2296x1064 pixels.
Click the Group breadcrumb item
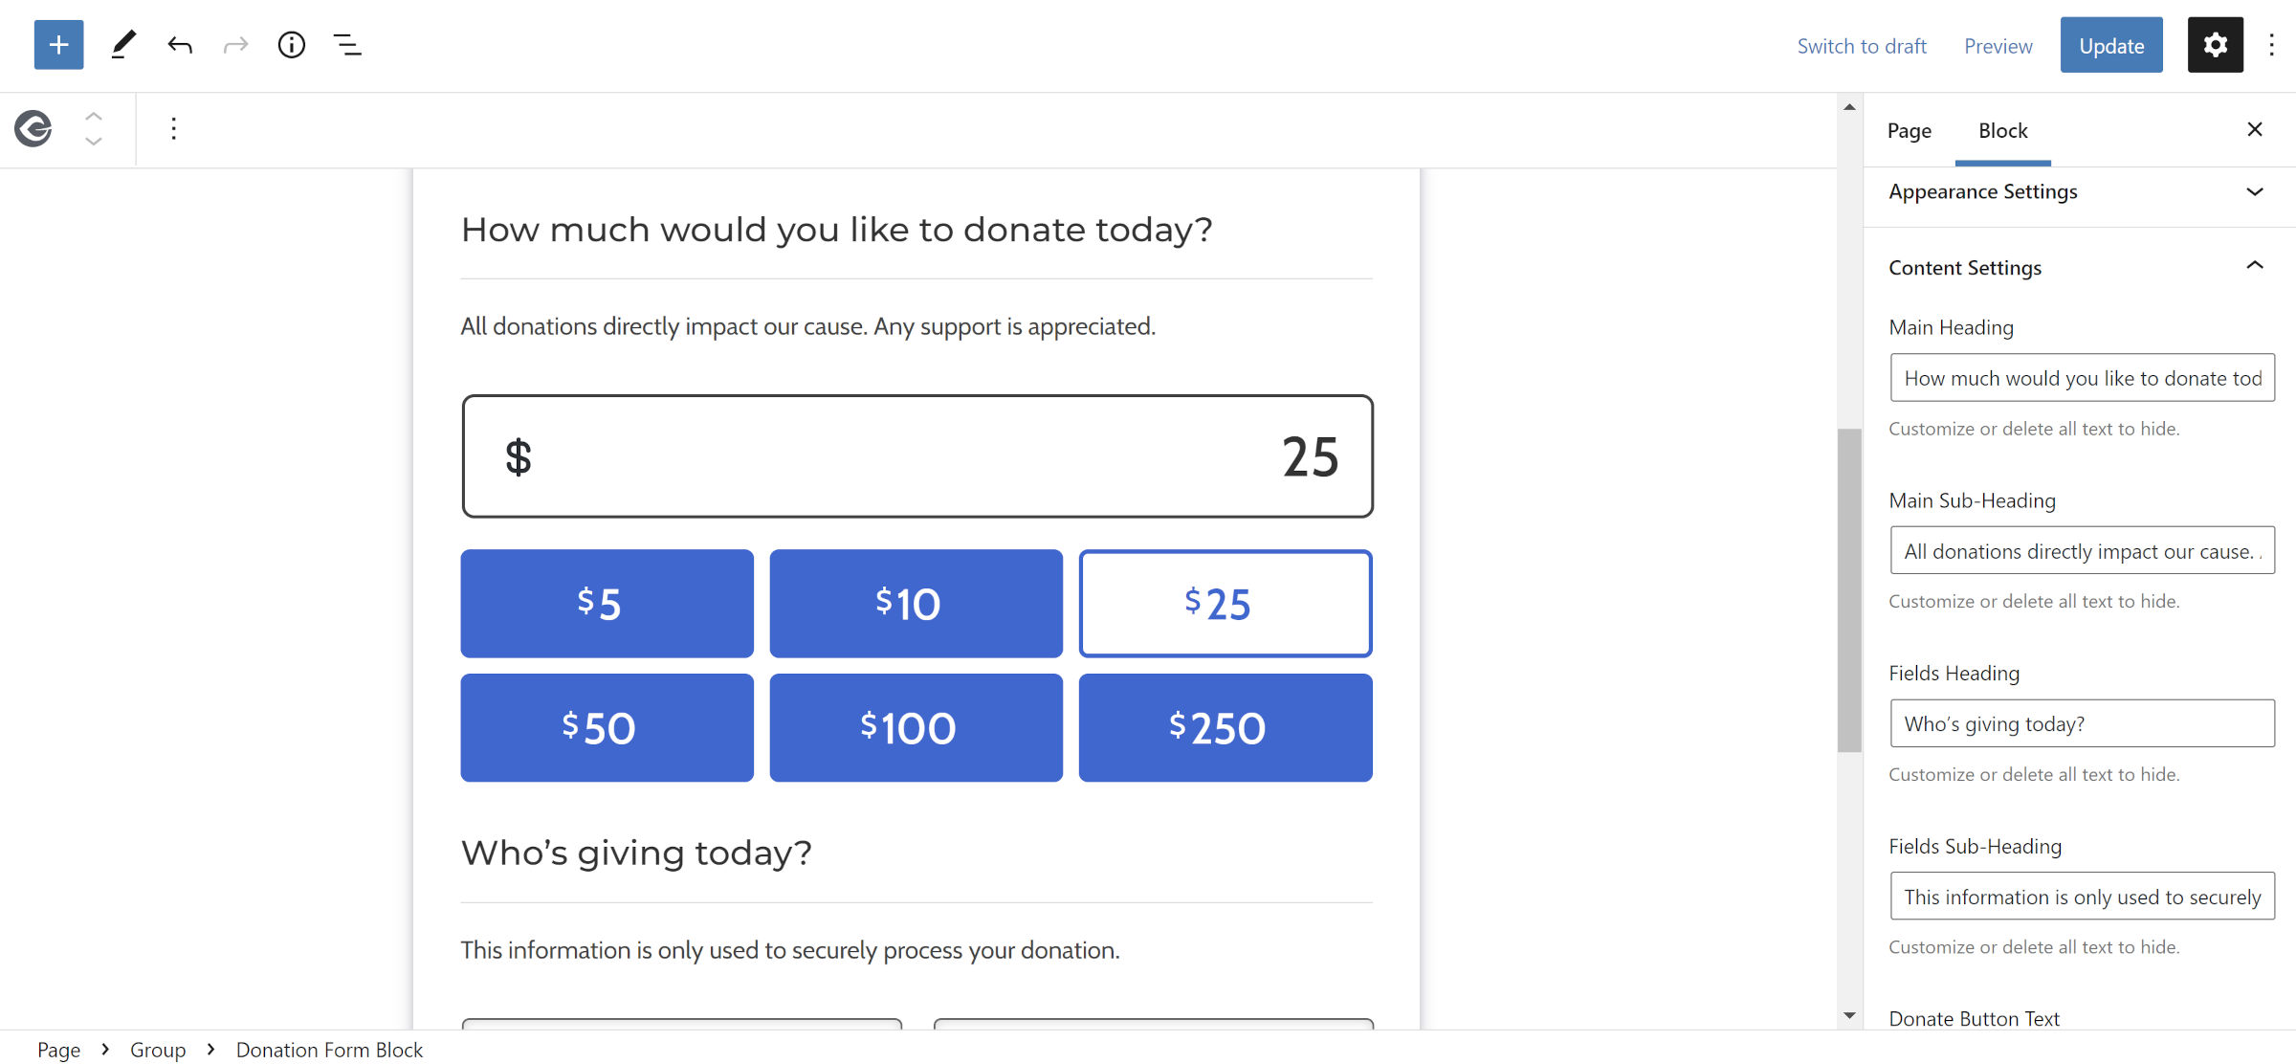click(158, 1050)
